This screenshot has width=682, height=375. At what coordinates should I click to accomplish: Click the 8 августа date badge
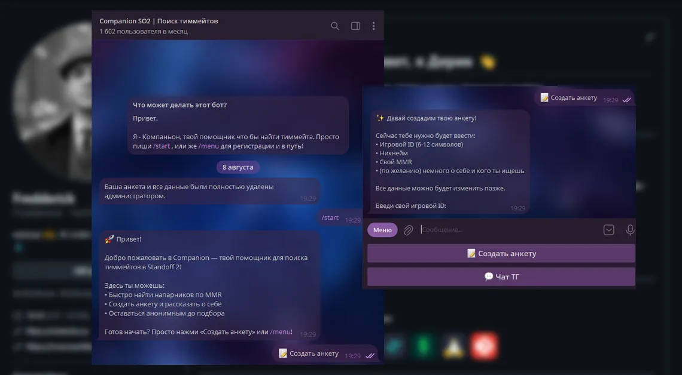(238, 167)
